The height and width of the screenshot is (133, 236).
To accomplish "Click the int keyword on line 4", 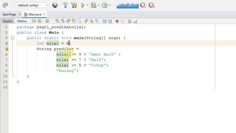I will tap(40, 44).
